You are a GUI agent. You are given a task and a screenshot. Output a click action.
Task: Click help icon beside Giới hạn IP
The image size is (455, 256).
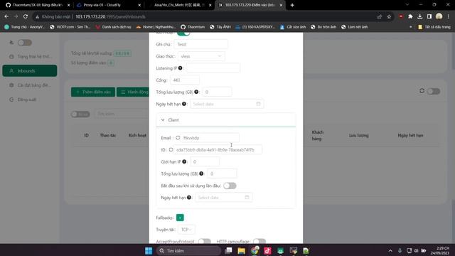(184, 161)
